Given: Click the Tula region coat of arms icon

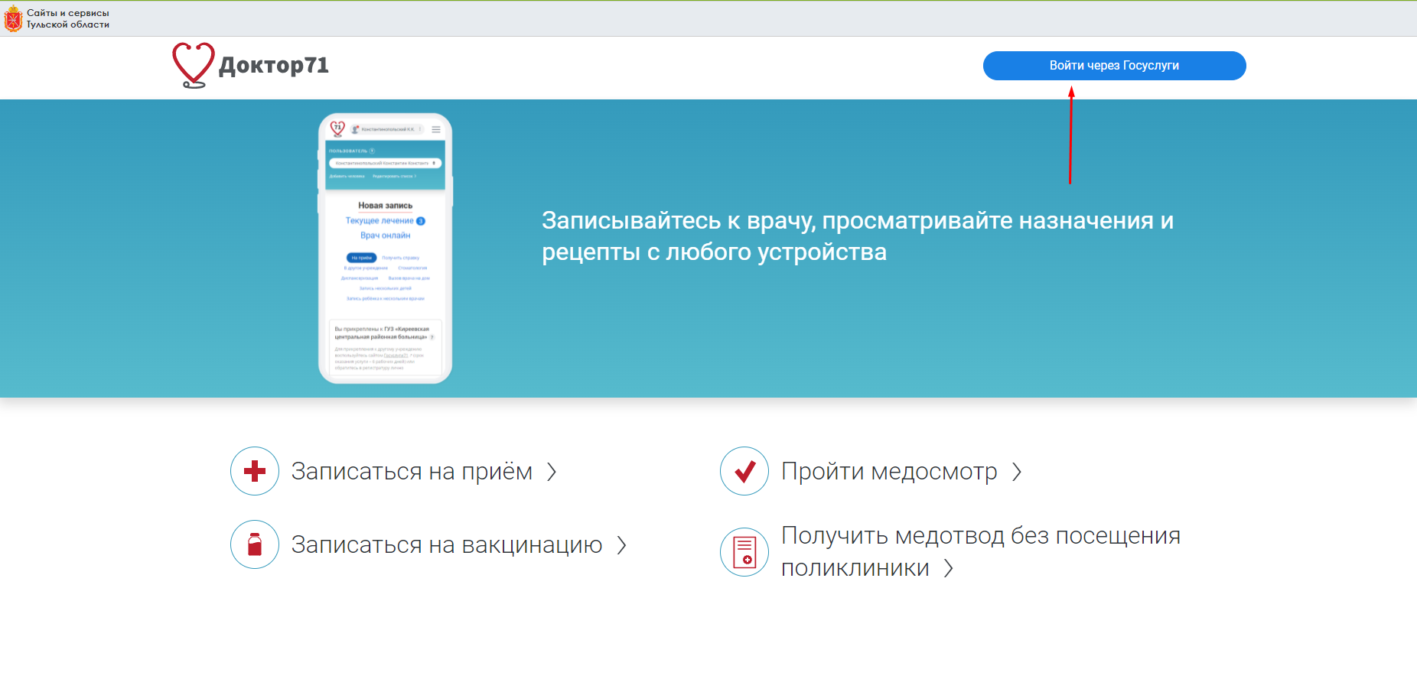Looking at the screenshot, I should tap(13, 18).
